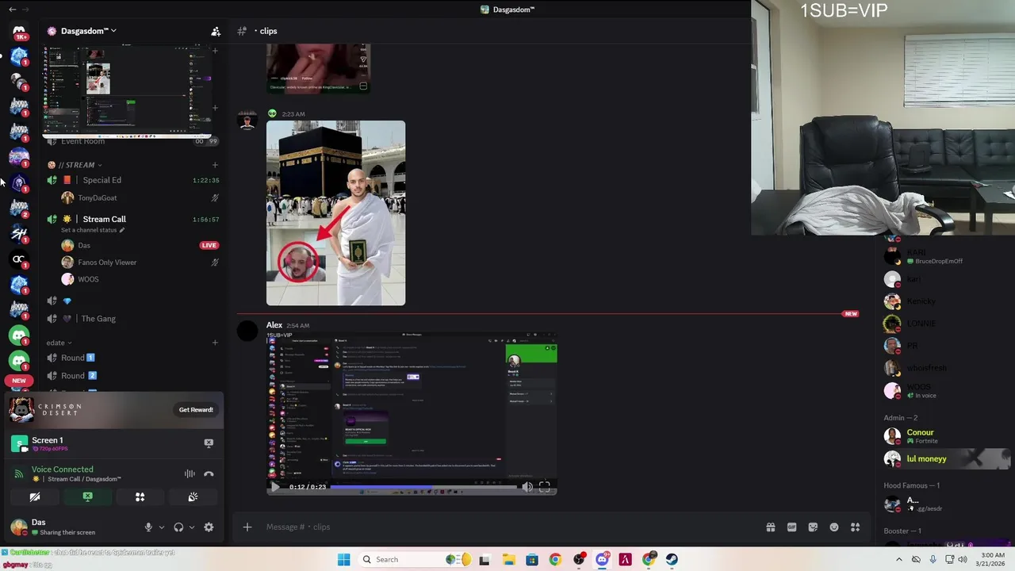The height and width of the screenshot is (571, 1015).
Task: Open Alex's username profile
Action: pos(274,325)
